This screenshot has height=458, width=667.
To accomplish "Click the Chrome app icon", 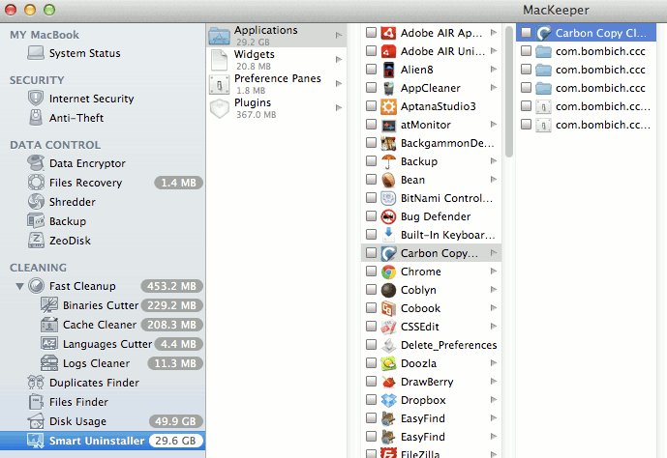I will tap(387, 272).
